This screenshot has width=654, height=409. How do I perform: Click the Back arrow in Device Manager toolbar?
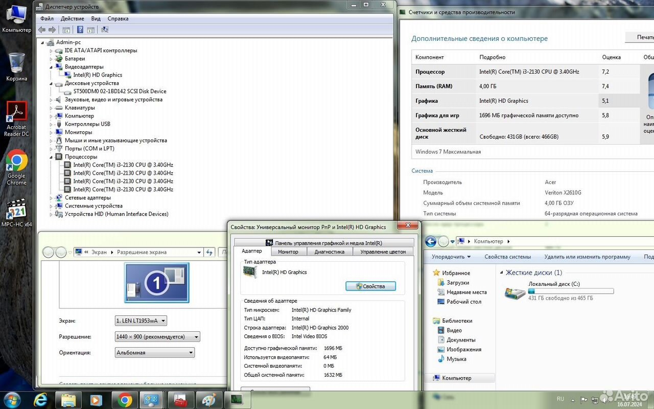[42, 30]
